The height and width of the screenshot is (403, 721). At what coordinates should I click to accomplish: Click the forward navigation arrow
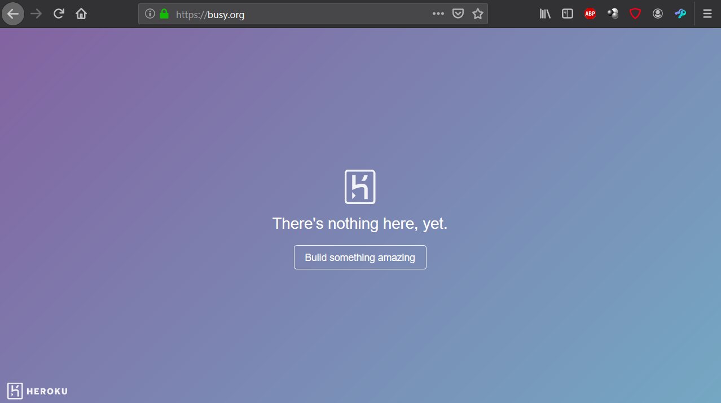pos(36,14)
